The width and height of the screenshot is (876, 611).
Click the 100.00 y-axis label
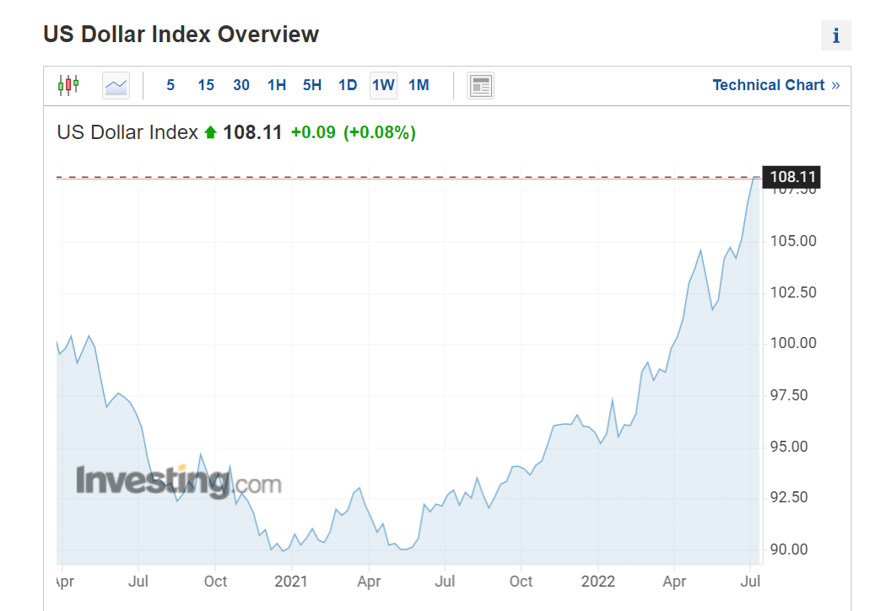[x=793, y=343]
